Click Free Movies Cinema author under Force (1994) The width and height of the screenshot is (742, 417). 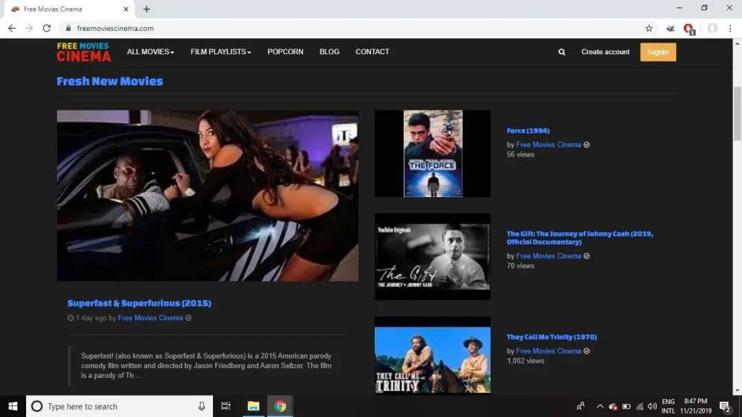[548, 145]
